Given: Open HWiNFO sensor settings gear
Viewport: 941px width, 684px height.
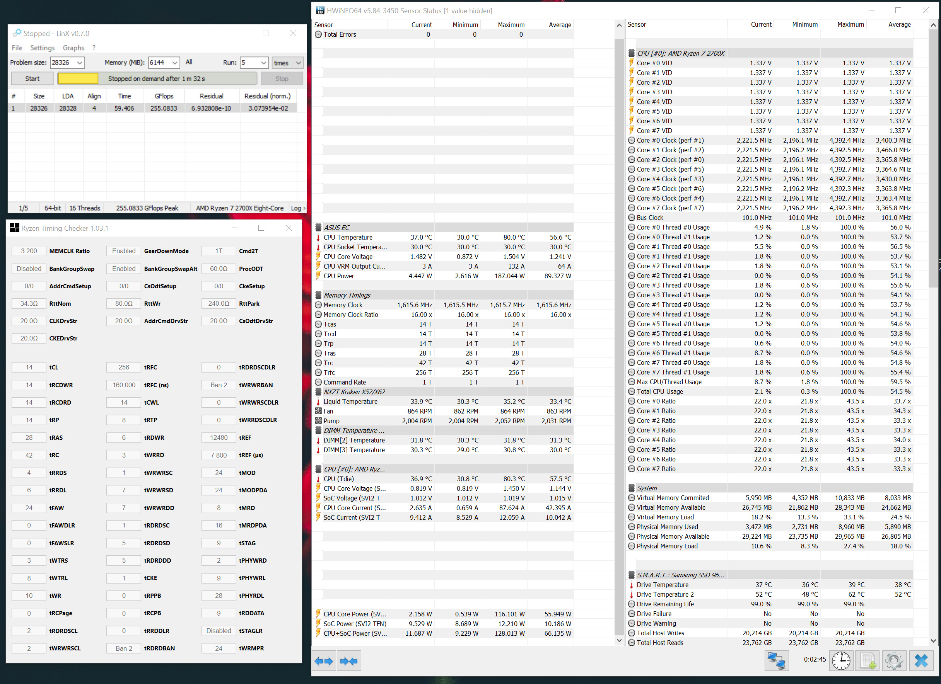Looking at the screenshot, I should pyautogui.click(x=894, y=661).
